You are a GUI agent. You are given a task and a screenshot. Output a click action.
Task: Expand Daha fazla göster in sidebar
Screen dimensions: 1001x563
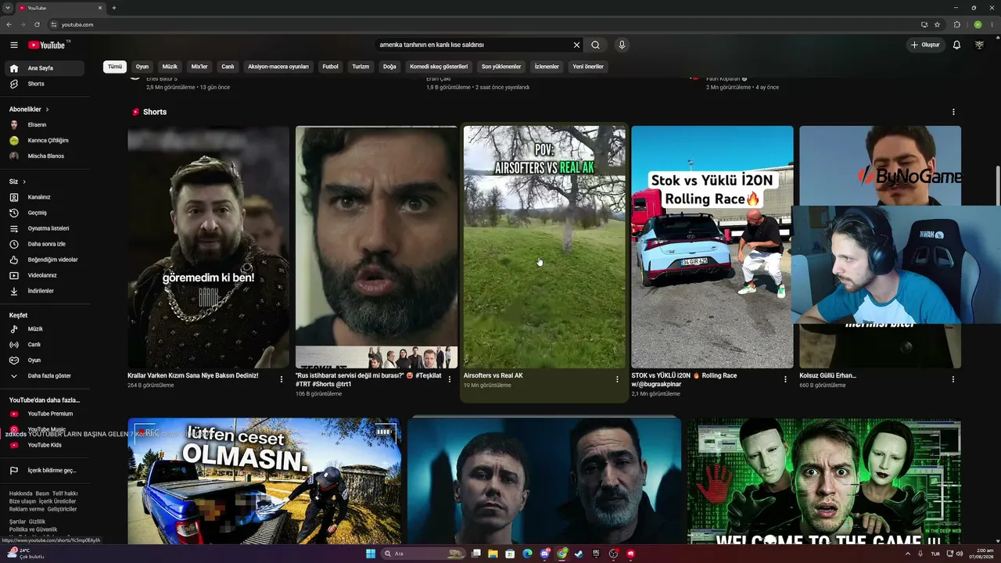46,376
